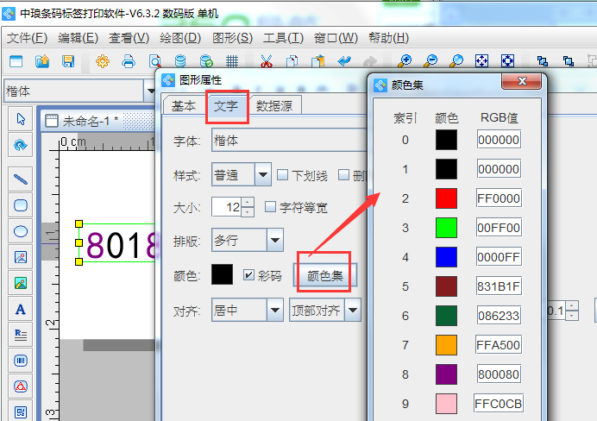
Task: Click the scissors cut icon
Action: pyautogui.click(x=266, y=61)
